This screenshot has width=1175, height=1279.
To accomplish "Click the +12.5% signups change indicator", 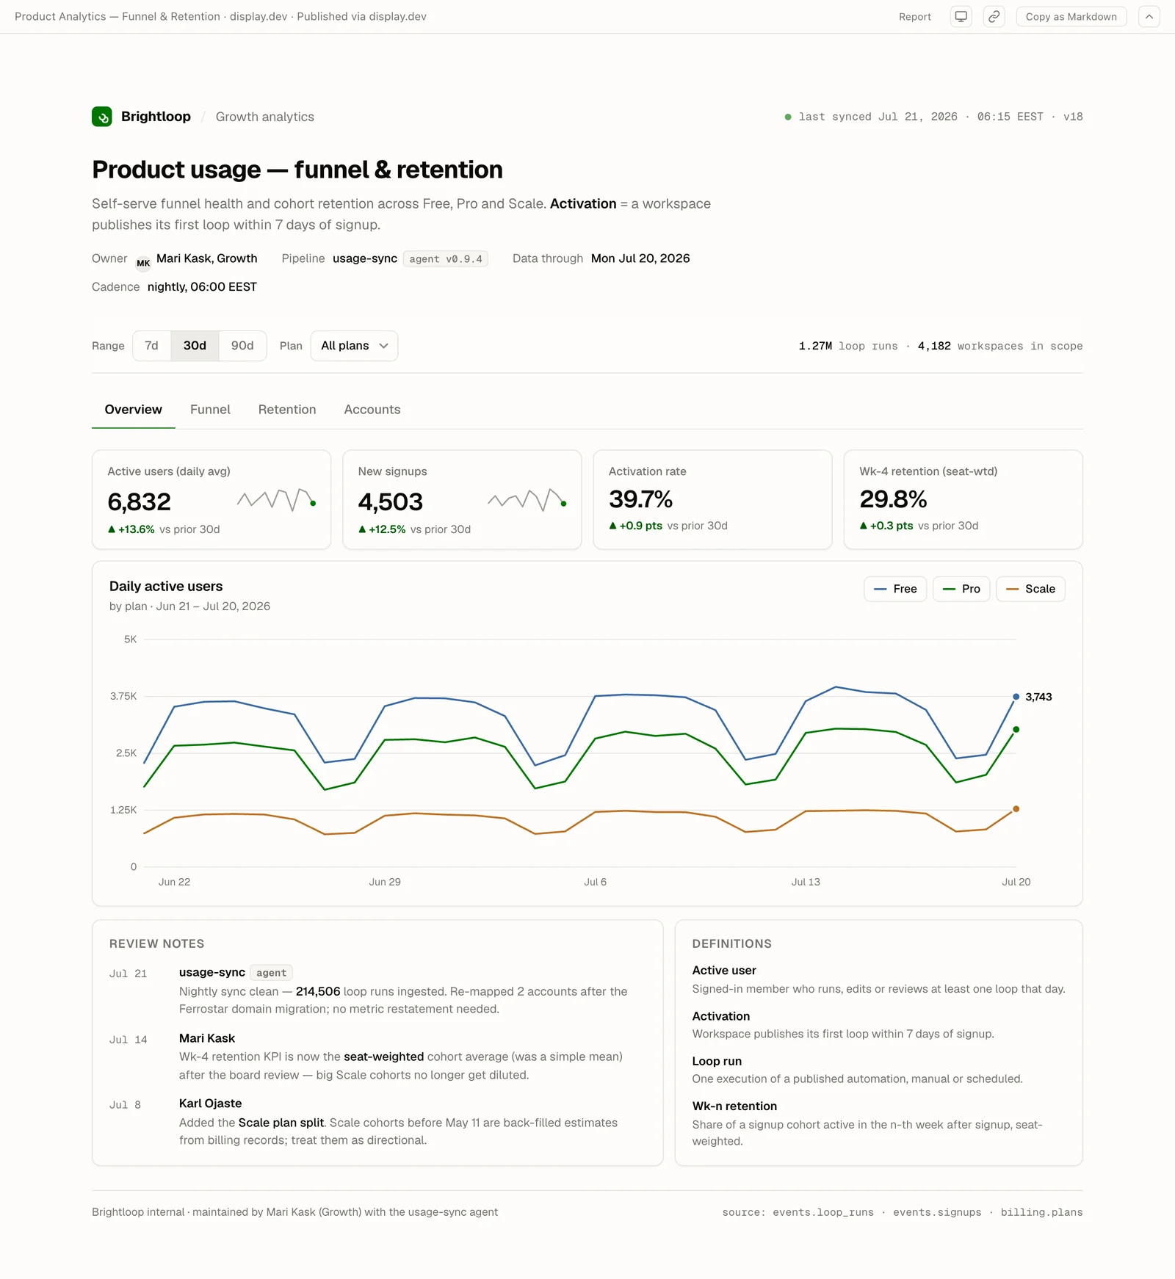I will (382, 529).
